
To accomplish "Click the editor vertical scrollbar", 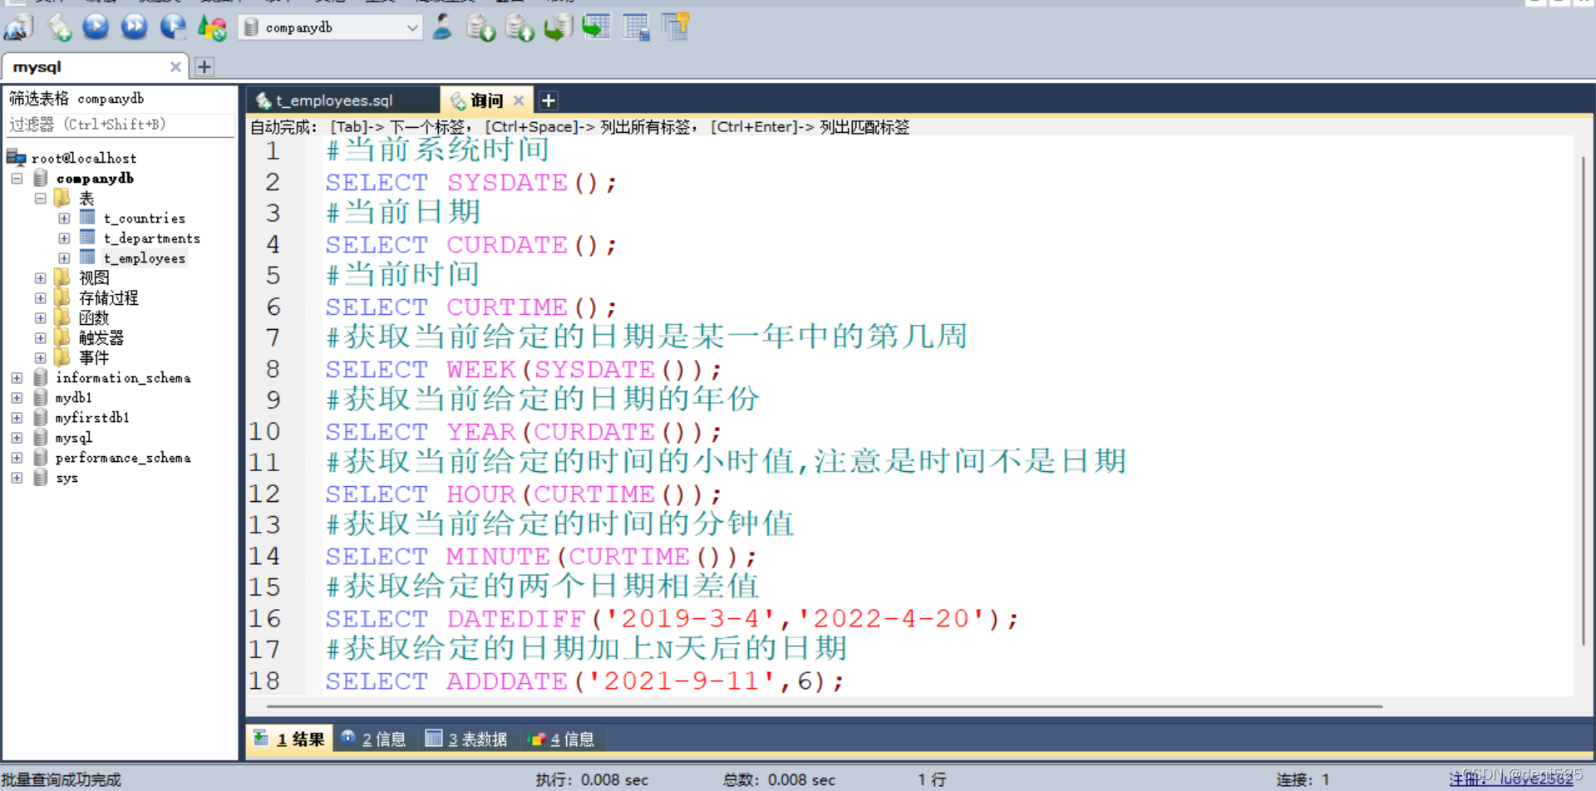I will pyautogui.click(x=1584, y=399).
